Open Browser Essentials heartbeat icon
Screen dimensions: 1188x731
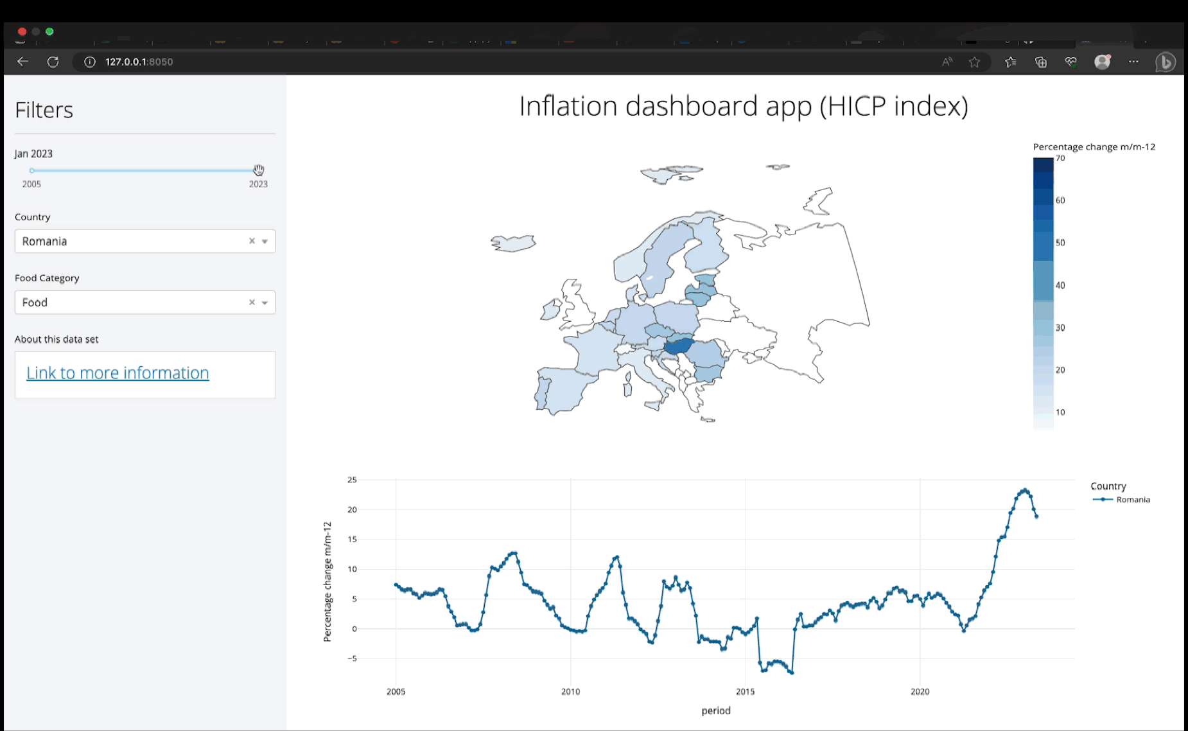click(1070, 62)
